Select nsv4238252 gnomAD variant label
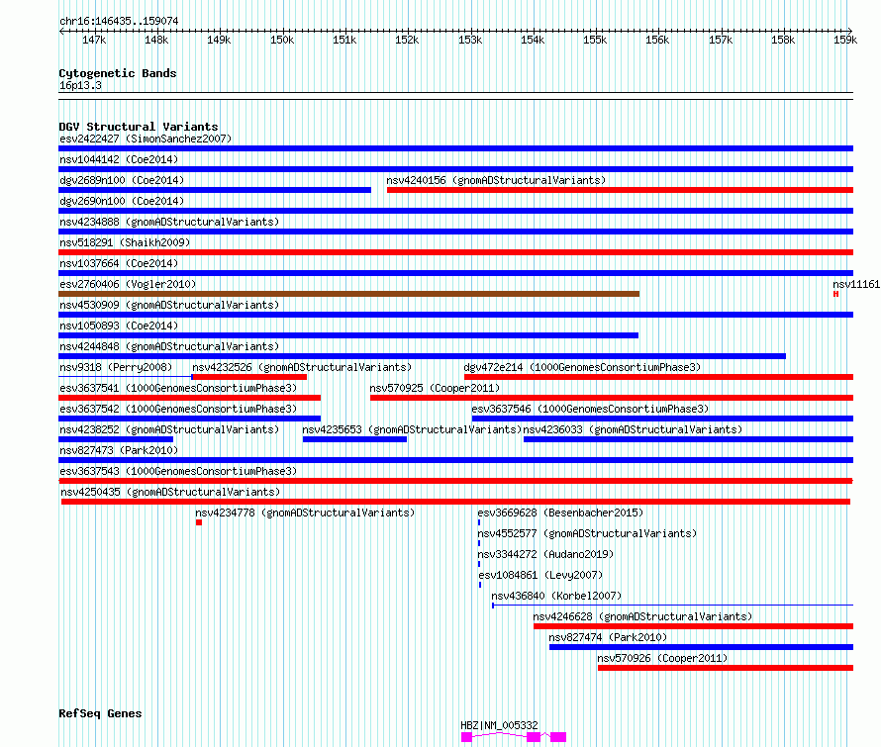Screen dimensions: 881x747 tap(169, 429)
